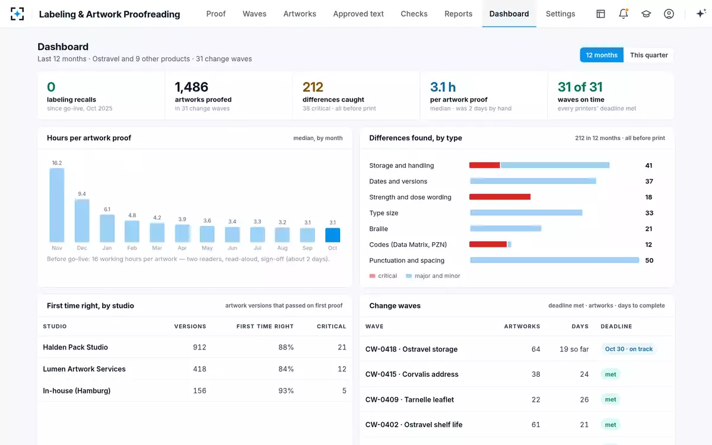Click the Punctuation and spacing bar
712x445 pixels.
tap(554, 260)
